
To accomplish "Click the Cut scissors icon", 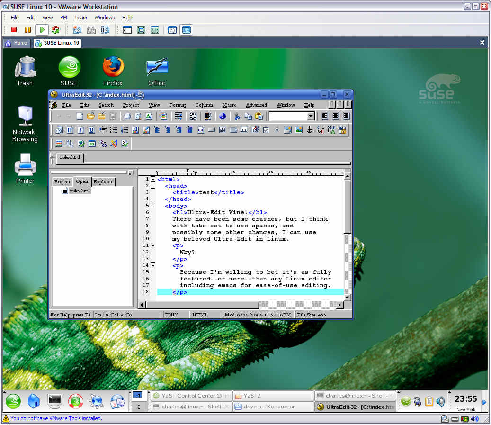I will click(237, 116).
